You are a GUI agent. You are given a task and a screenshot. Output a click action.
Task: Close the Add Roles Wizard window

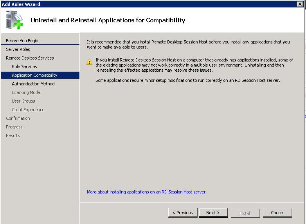pos(300,4)
